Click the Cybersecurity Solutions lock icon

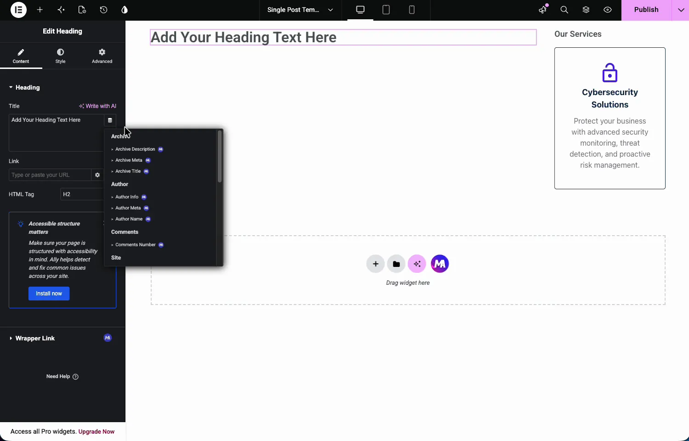[x=610, y=73]
